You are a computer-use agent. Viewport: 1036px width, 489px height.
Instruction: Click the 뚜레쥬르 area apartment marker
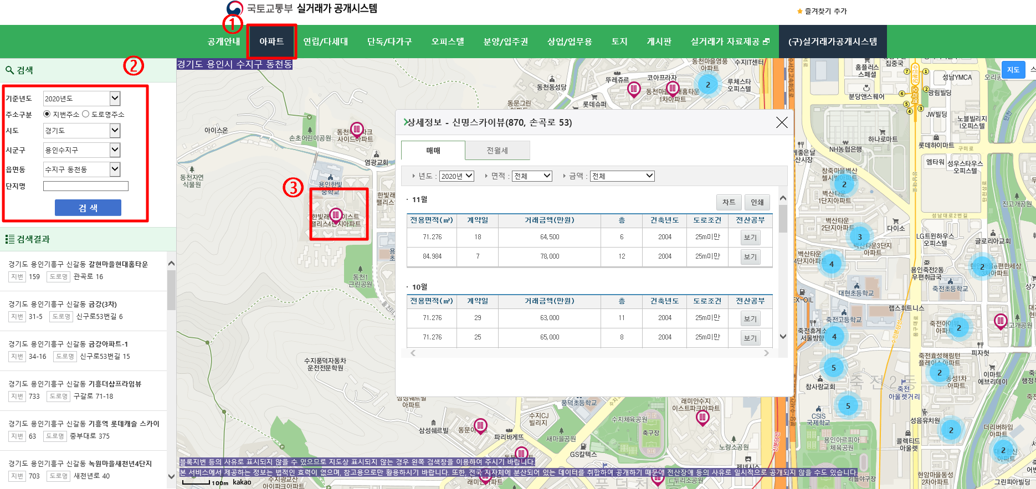tap(633, 89)
